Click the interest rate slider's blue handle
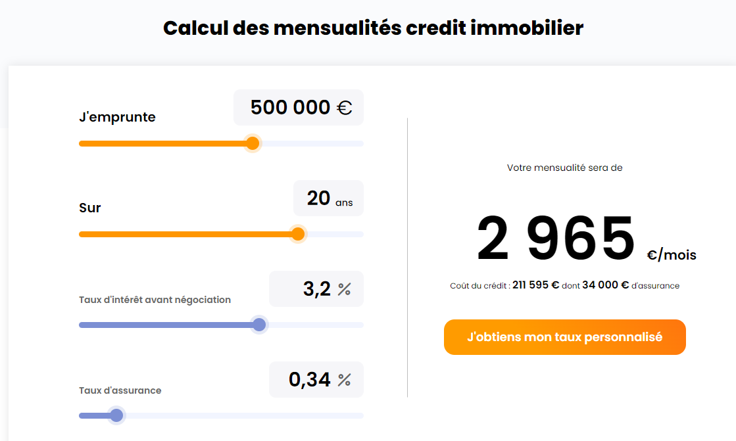 point(259,325)
